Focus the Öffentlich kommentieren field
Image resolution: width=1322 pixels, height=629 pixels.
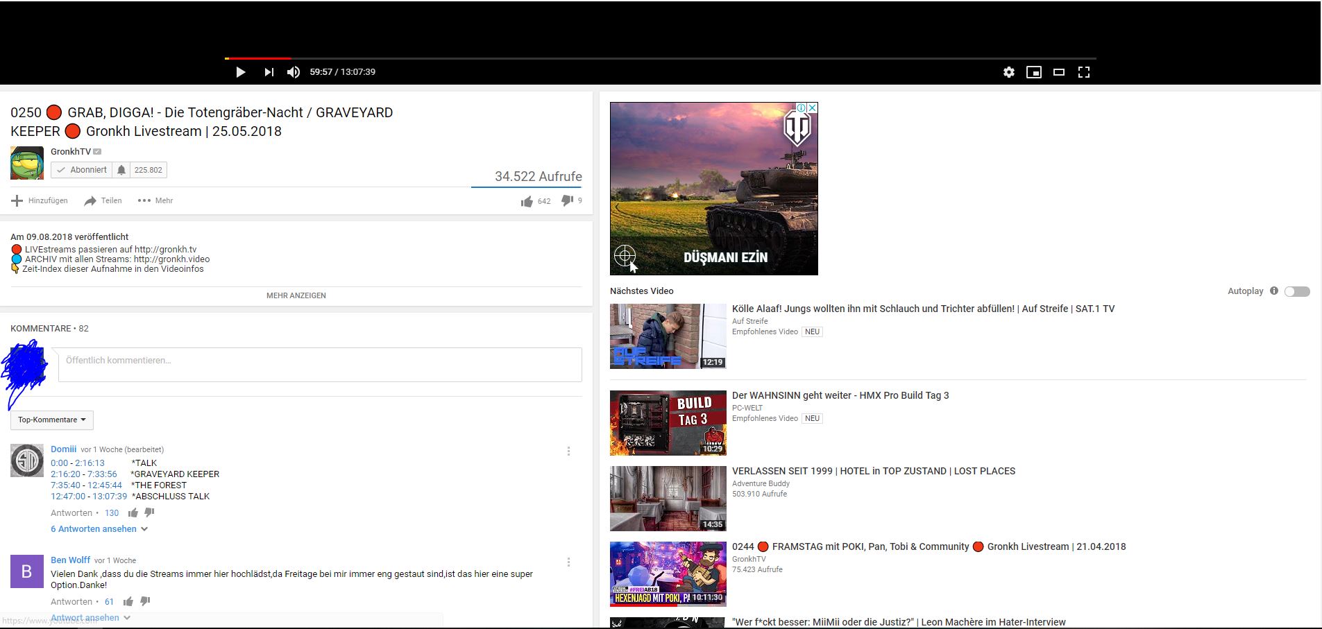pyautogui.click(x=320, y=365)
